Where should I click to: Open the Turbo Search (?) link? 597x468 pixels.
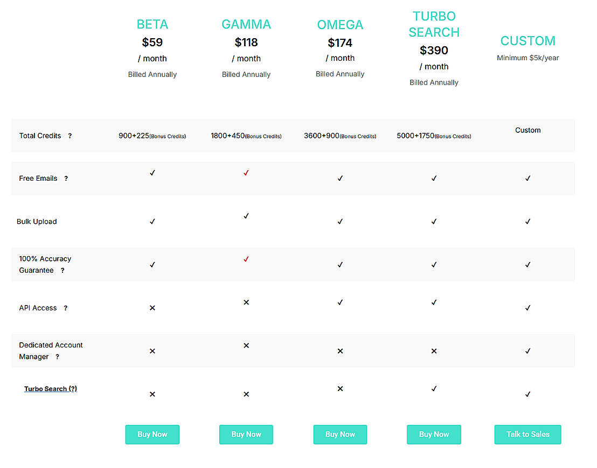[x=51, y=389]
